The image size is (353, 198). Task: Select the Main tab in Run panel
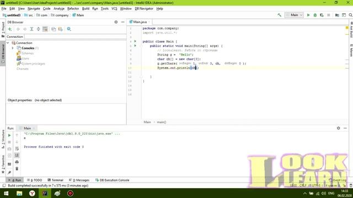pos(27,128)
